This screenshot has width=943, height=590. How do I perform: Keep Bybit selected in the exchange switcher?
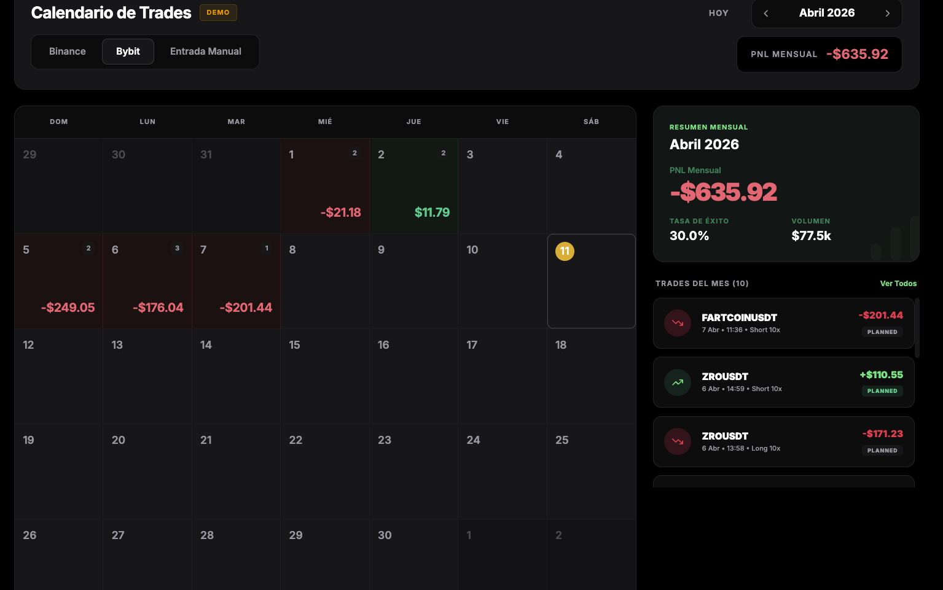(x=128, y=52)
